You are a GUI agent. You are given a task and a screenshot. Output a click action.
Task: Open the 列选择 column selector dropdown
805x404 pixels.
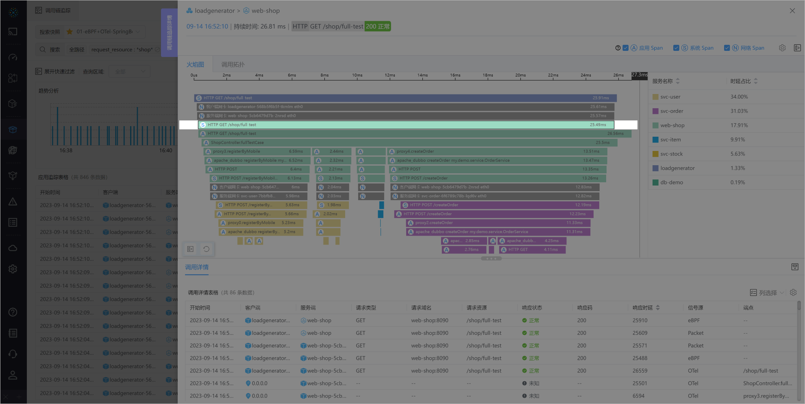click(767, 293)
